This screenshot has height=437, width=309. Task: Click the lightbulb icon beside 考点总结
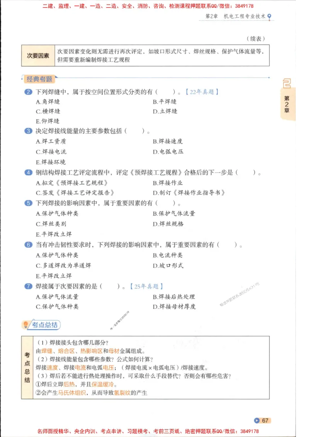25,325
